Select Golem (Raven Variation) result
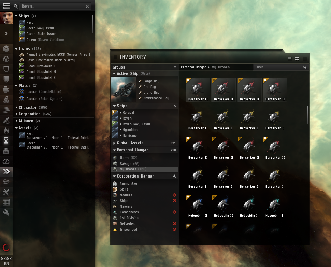 tap(45, 40)
